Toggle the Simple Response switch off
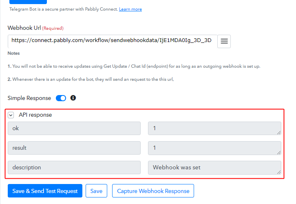The image size is (296, 204). pyautogui.click(x=61, y=98)
